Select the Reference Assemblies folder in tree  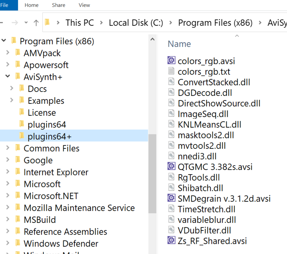pos(65,232)
